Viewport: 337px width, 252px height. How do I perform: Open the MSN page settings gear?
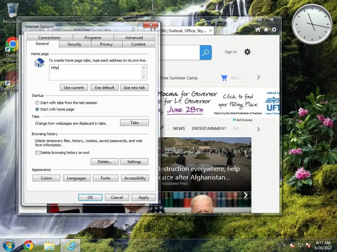point(247,52)
